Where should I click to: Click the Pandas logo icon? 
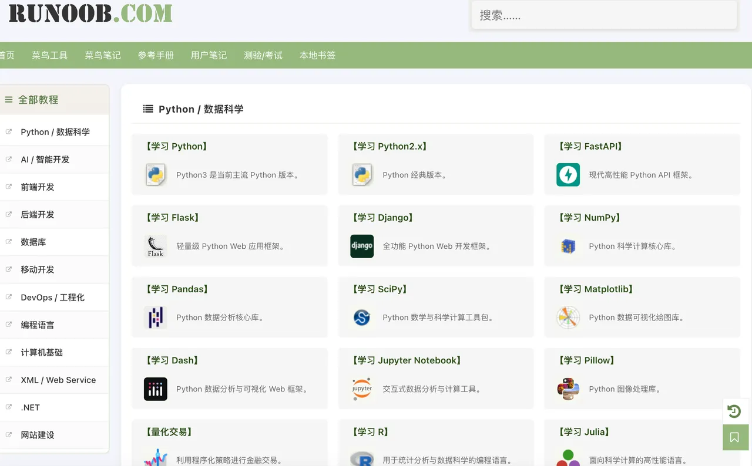[x=156, y=318]
